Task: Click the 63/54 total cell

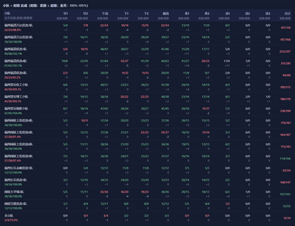Action: [287, 171]
